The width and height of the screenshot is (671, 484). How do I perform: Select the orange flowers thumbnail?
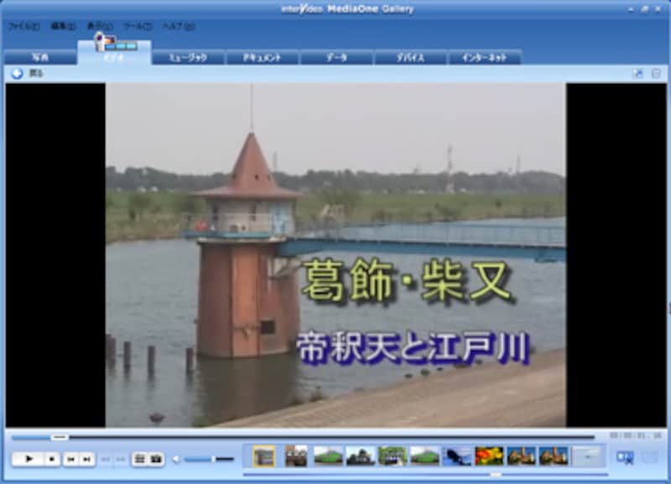tap(489, 456)
